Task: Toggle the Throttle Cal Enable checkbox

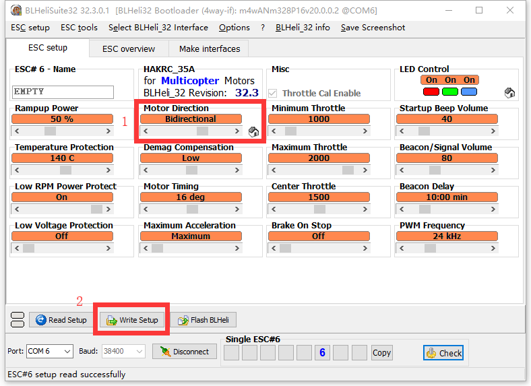Action: (x=273, y=93)
